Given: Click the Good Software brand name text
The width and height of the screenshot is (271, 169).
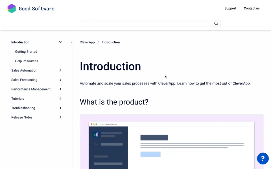Looking at the screenshot, I should 36,9.
